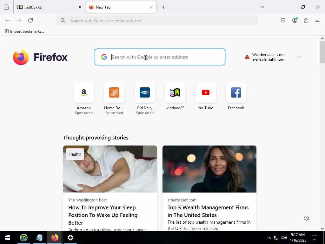The height and width of the screenshot is (244, 325).
Task: Click the Thought-provoking stories heading
Action: 96,138
